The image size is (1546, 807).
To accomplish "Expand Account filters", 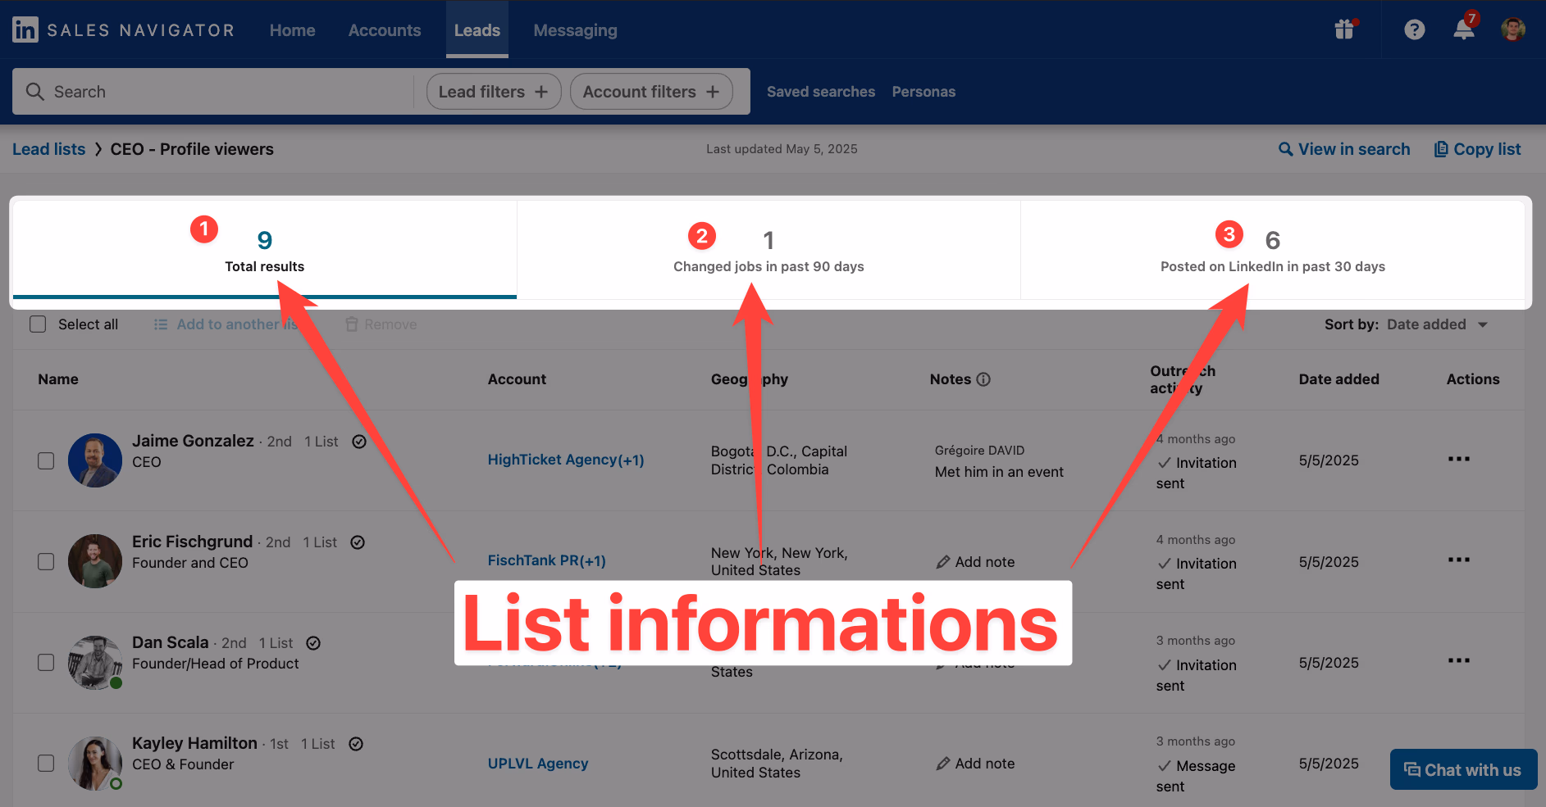I will (x=651, y=91).
